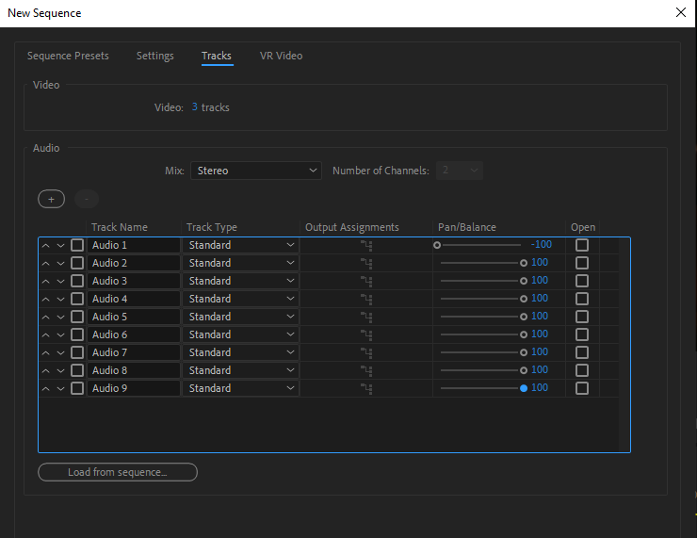697x538 pixels.
Task: Open output assignments icon for Audio 2
Action: (x=366, y=263)
